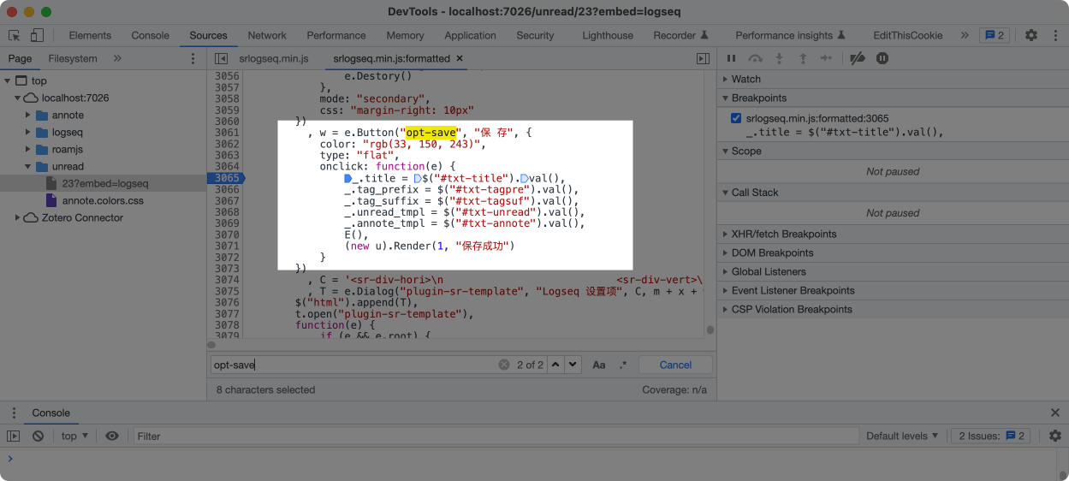The height and width of the screenshot is (481, 1069).
Task: Click the step icon in debugger toolbar
Action: (826, 58)
